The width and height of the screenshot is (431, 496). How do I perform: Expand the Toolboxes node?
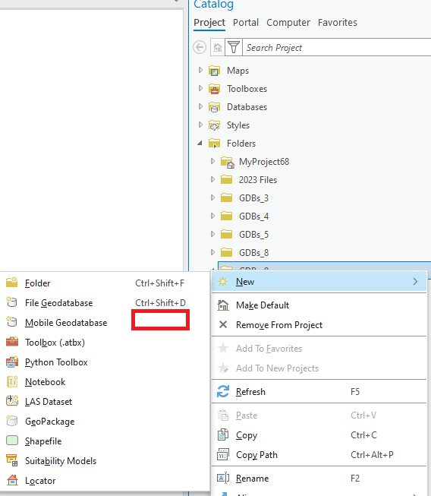(x=200, y=88)
